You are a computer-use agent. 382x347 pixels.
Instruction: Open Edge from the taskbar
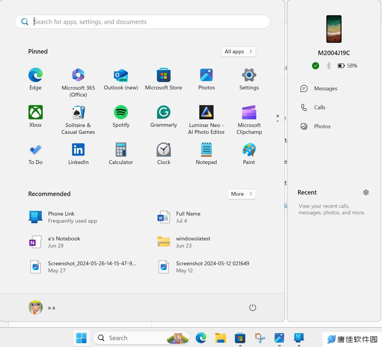pyautogui.click(x=201, y=338)
